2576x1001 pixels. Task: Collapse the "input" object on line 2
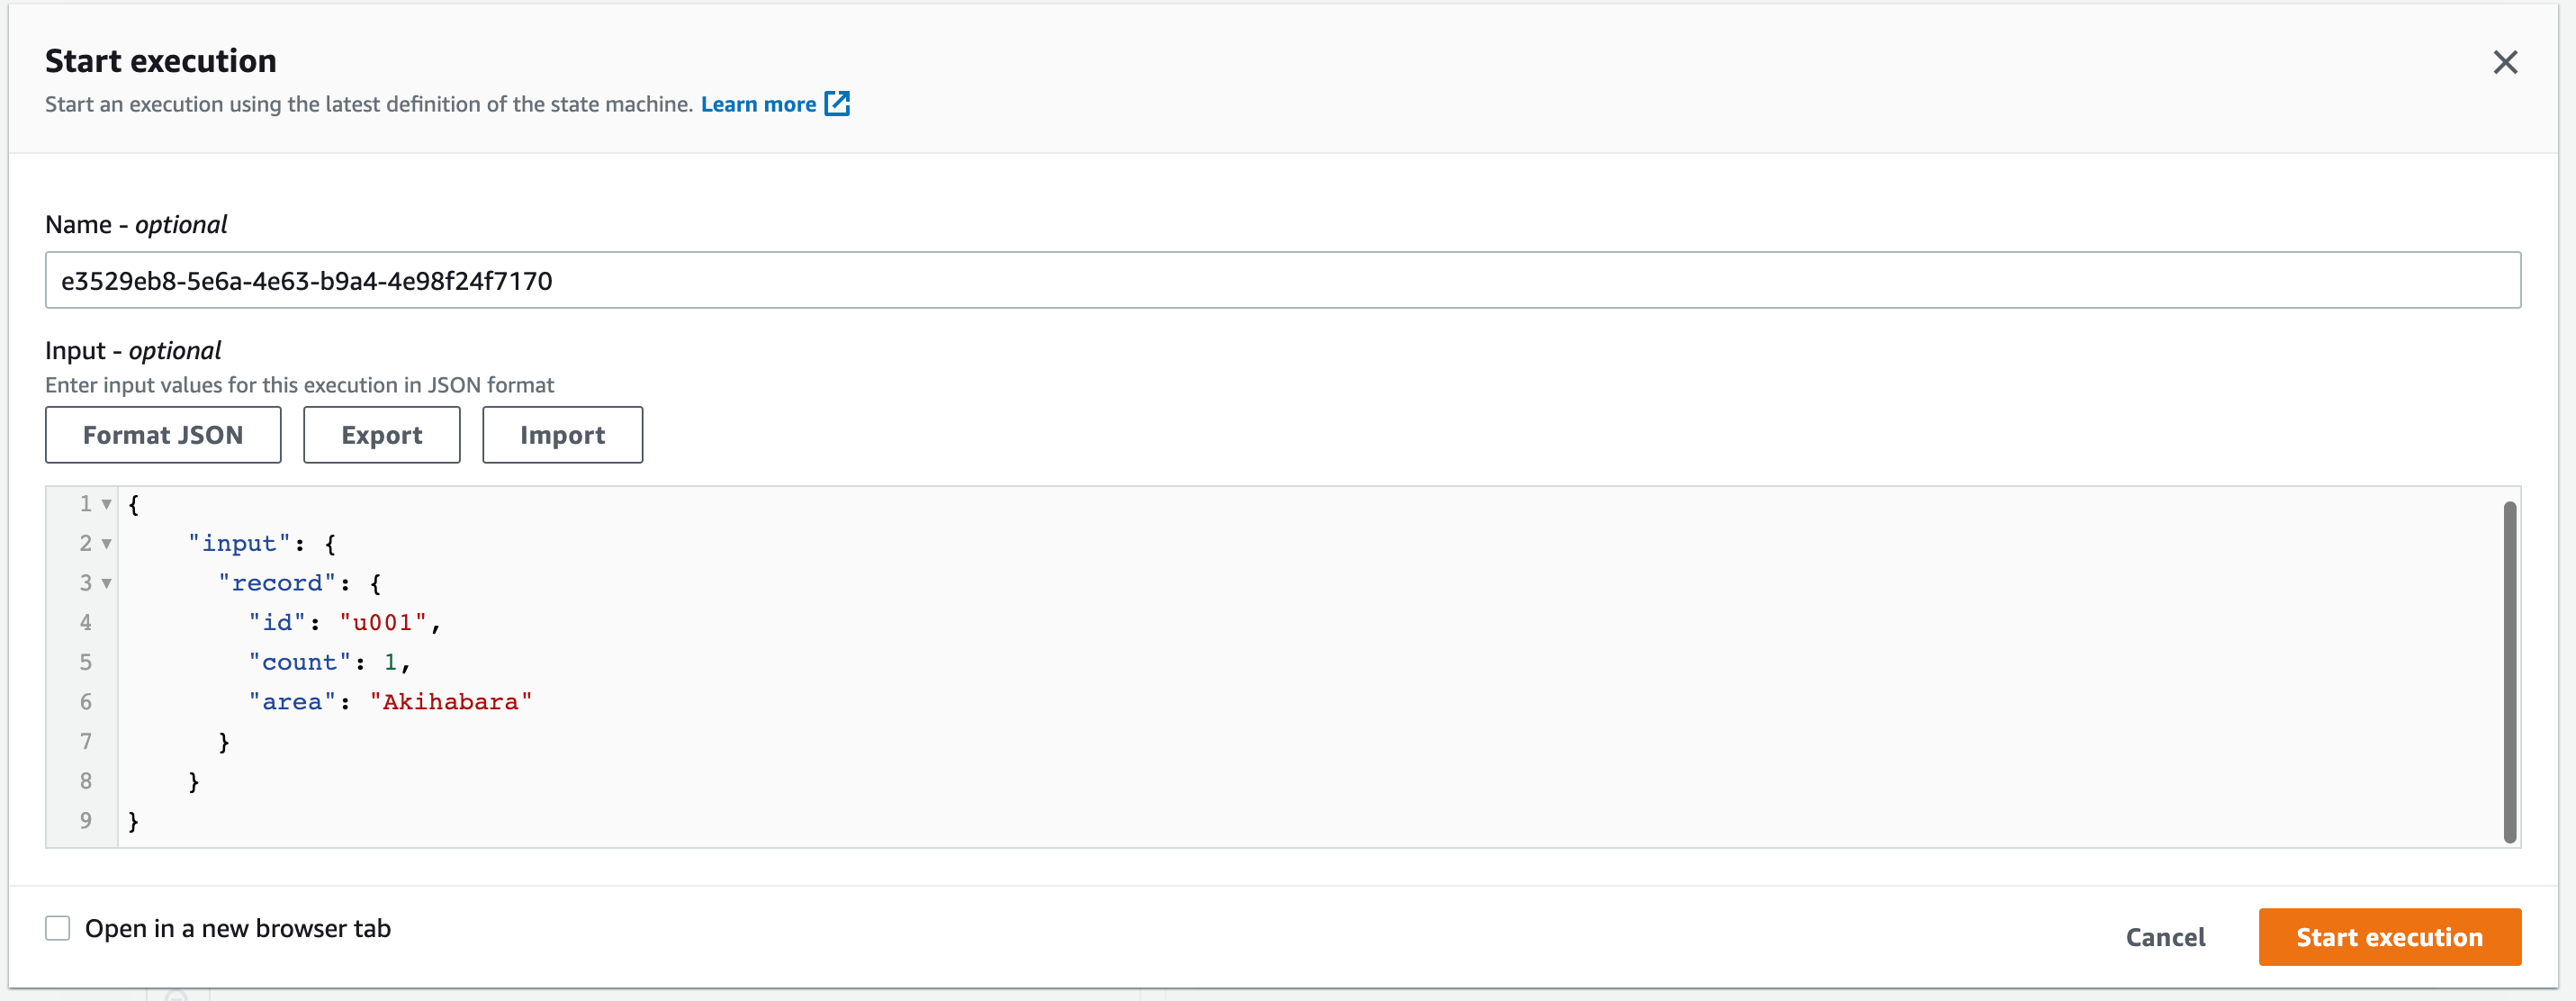click(x=106, y=544)
